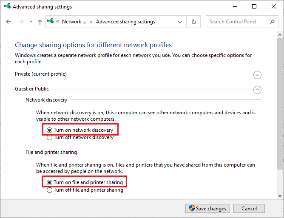Viewport: 284px width, 218px height.
Task: Open the Network breadcrumb item
Action: click(x=74, y=22)
